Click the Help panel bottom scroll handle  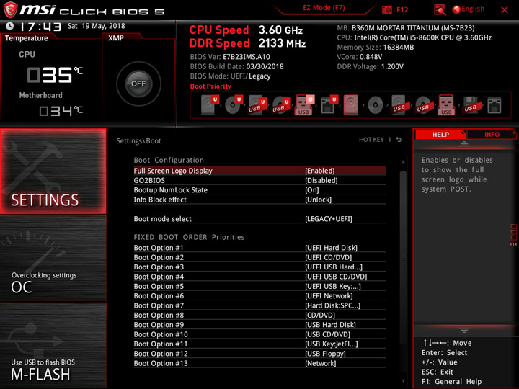tap(464, 330)
